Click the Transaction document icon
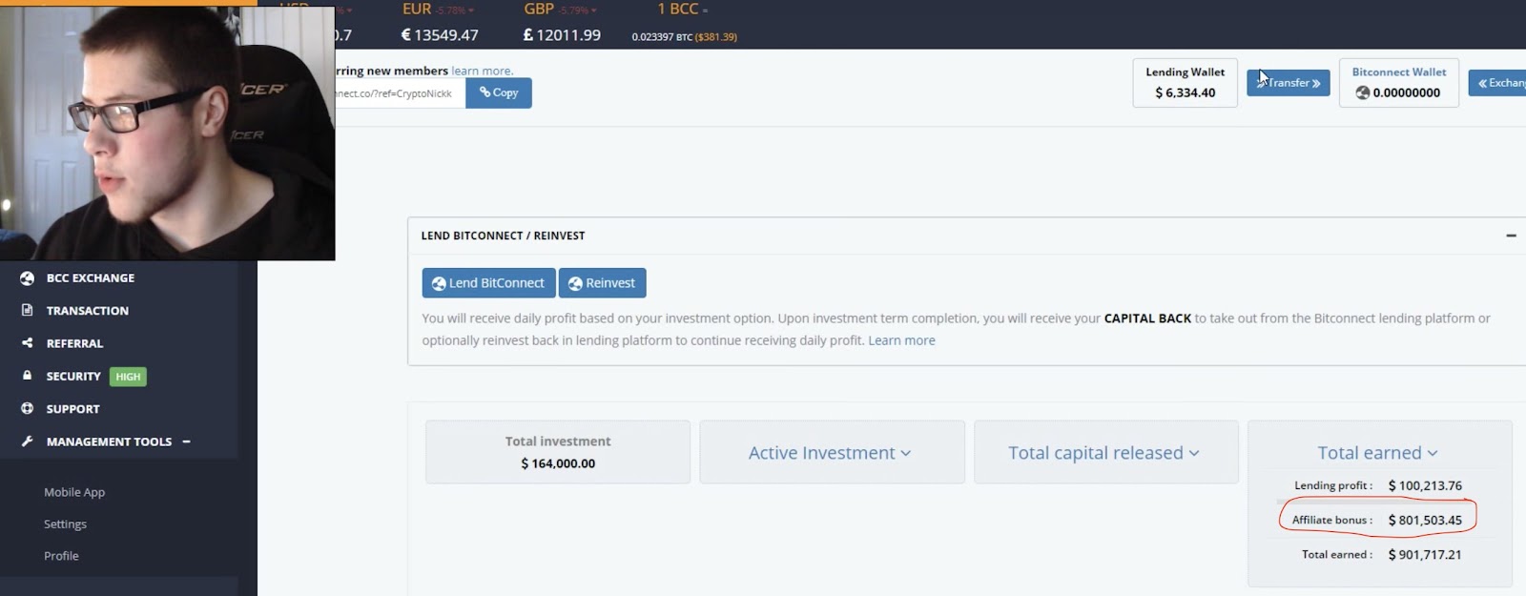 (x=27, y=310)
